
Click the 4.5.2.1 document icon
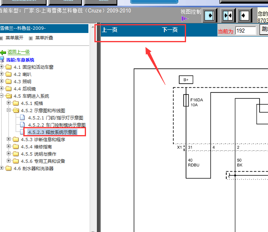[23, 117]
